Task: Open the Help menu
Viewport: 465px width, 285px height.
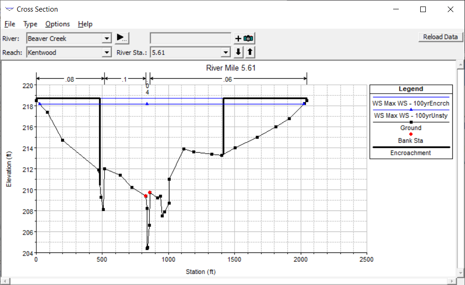Action: 85,24
